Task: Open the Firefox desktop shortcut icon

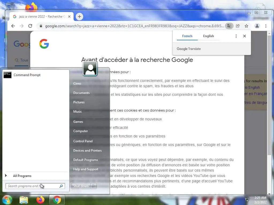Action: point(31,7)
